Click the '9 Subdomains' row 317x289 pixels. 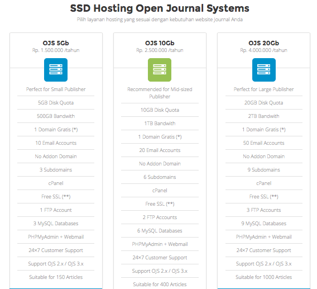pyautogui.click(x=264, y=170)
